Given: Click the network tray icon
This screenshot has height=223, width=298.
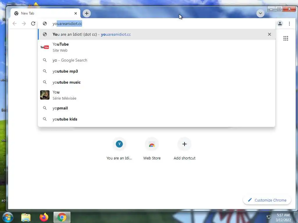Looking at the screenshot, I should (269, 217).
